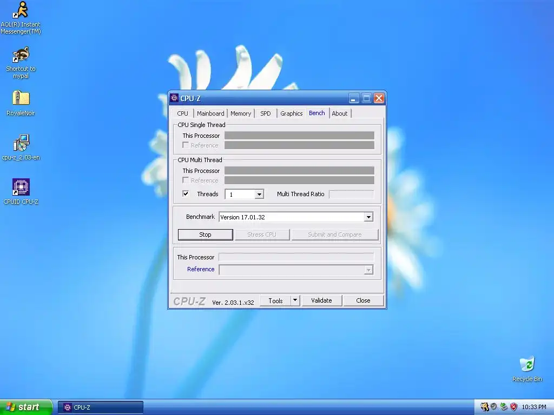Viewport: 554px width, 415px height.
Task: Open the Start menu
Action: point(26,407)
